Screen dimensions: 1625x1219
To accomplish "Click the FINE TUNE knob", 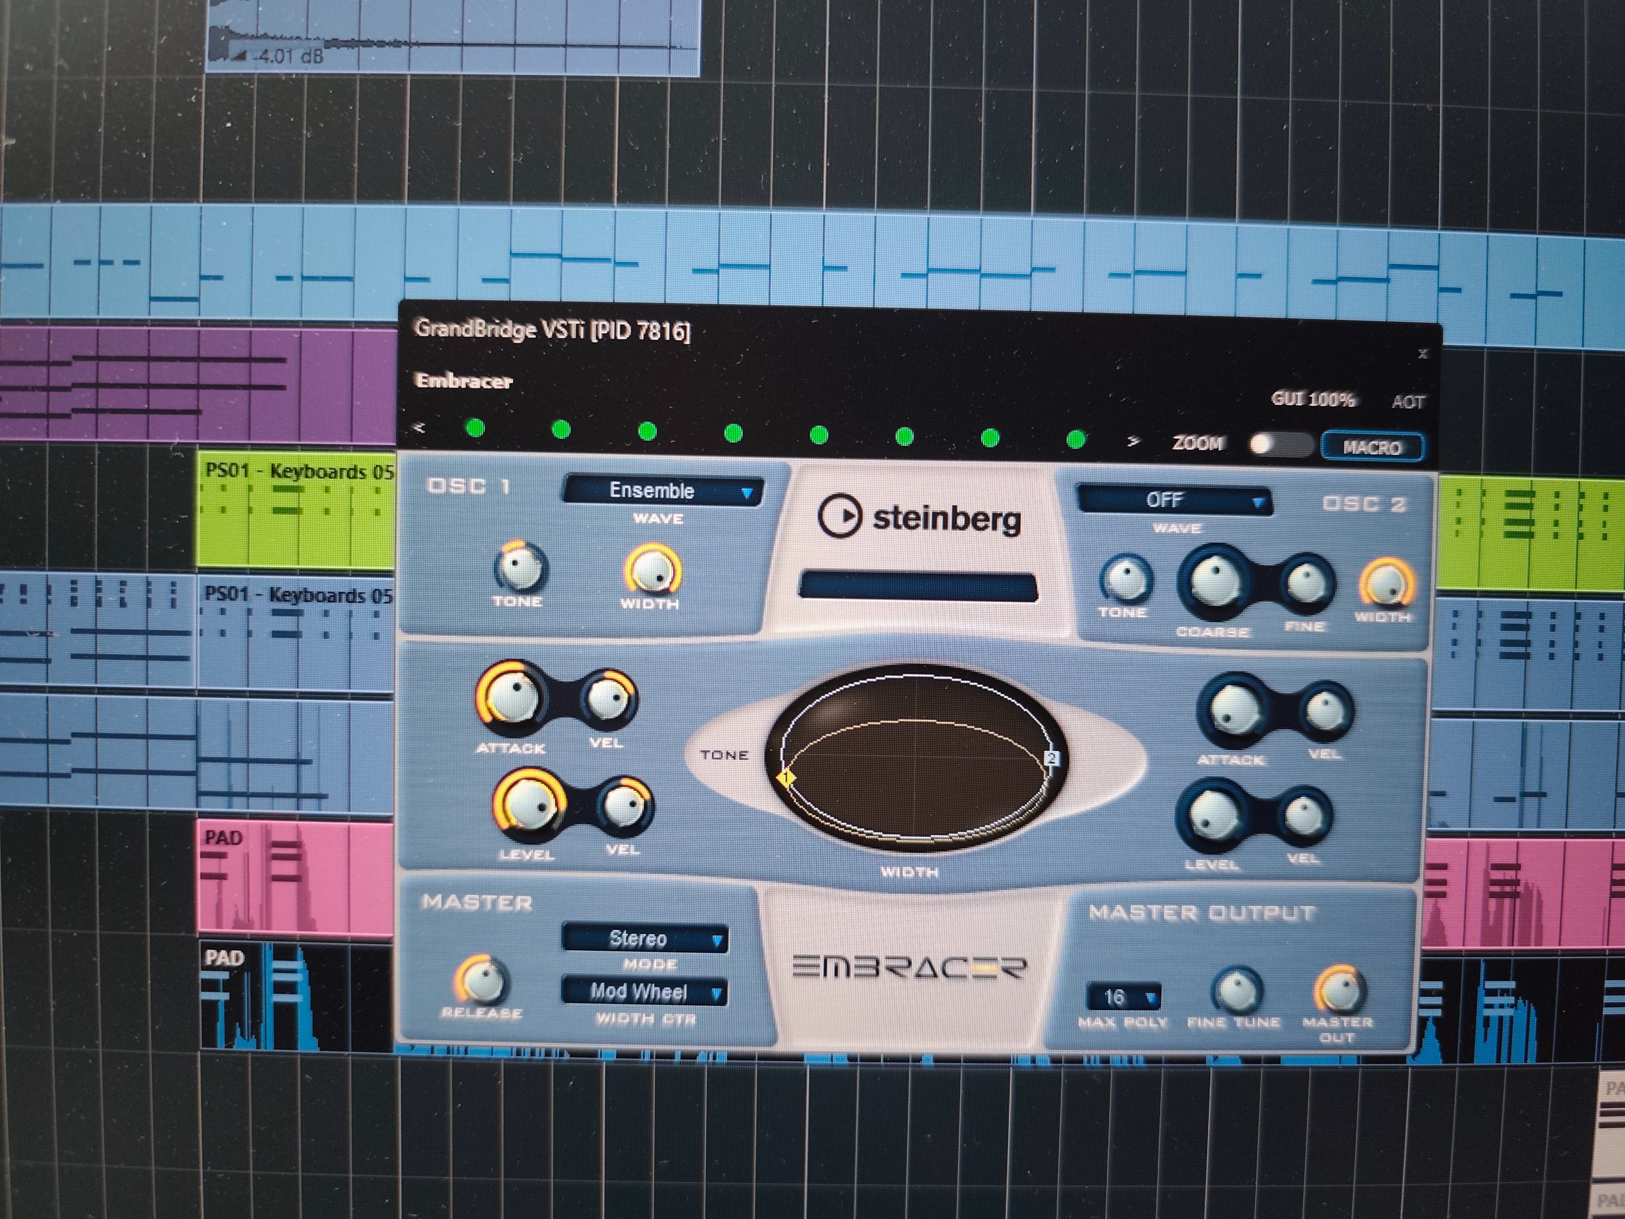I will point(1236,990).
